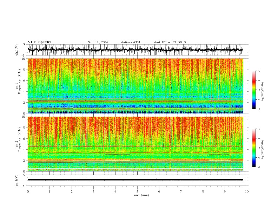Select the date text "Sep. 11, 2024"
Screen dimensions: 278x215
click(x=98, y=42)
